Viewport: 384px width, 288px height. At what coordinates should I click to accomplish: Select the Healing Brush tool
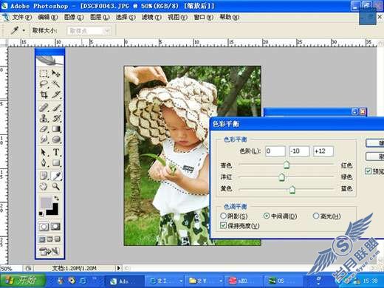point(44,108)
